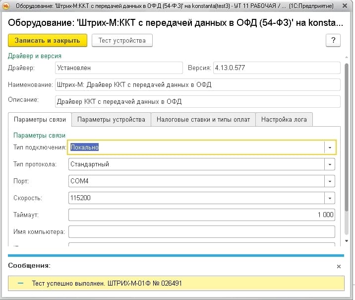Open Тип протокола dropdown arrow
The image size is (355, 300).
pyautogui.click(x=330, y=164)
